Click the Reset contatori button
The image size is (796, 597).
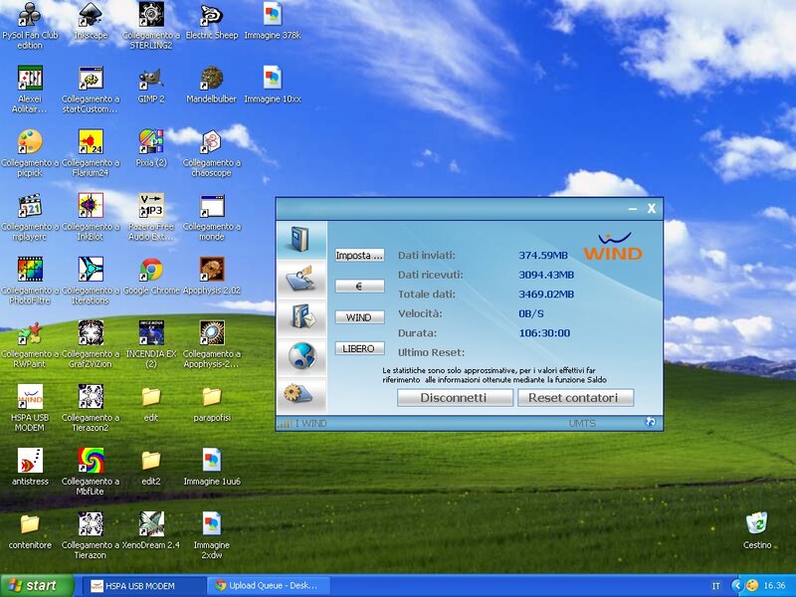[x=575, y=397]
